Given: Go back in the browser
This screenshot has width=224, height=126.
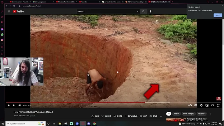Looking at the screenshot, I should tap(7, 6).
